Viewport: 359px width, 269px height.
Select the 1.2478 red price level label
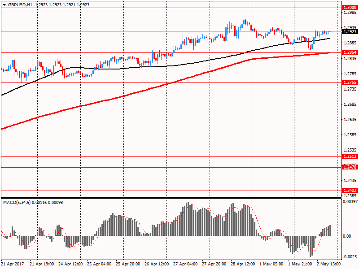coord(350,167)
